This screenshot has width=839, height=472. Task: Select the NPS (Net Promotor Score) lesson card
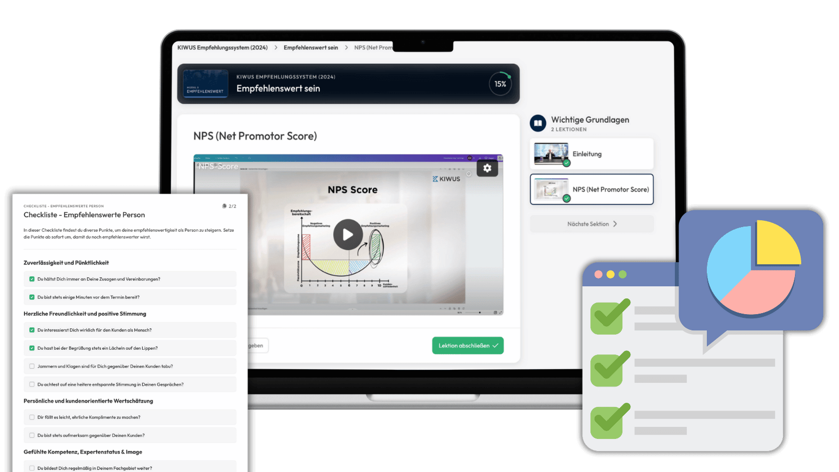(591, 189)
